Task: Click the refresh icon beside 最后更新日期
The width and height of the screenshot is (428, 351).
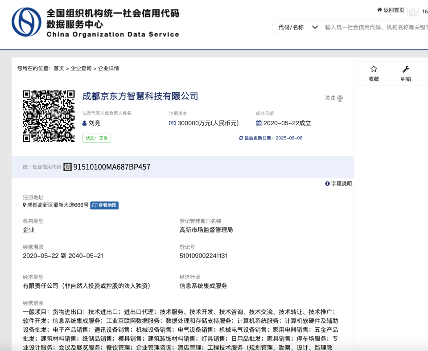Action: pyautogui.click(x=241, y=138)
